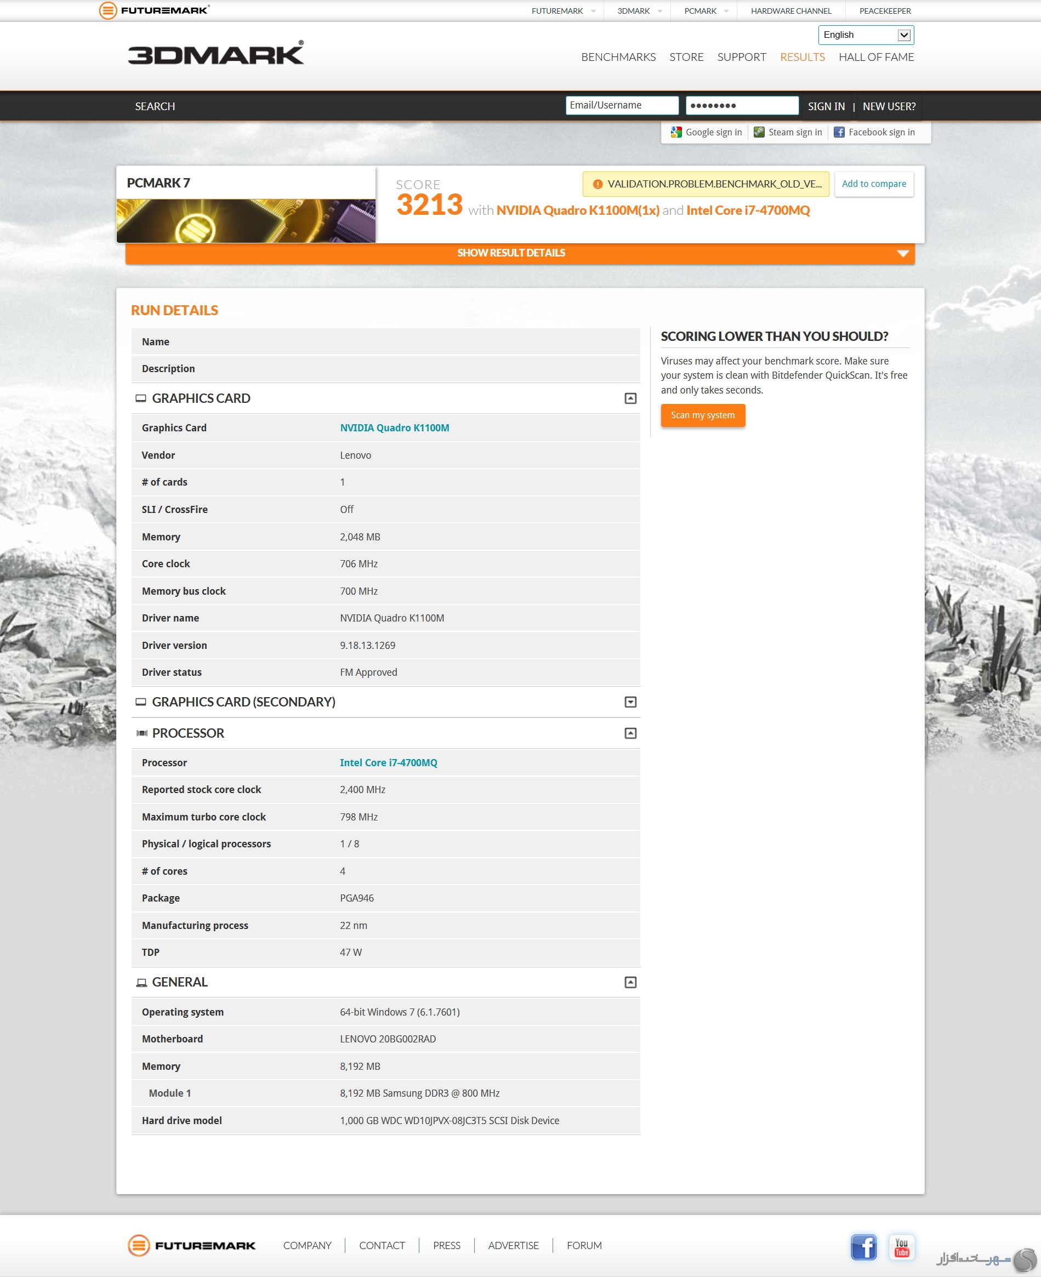Click the driver version 9.18.13.1269
This screenshot has width=1041, height=1277.
point(368,645)
